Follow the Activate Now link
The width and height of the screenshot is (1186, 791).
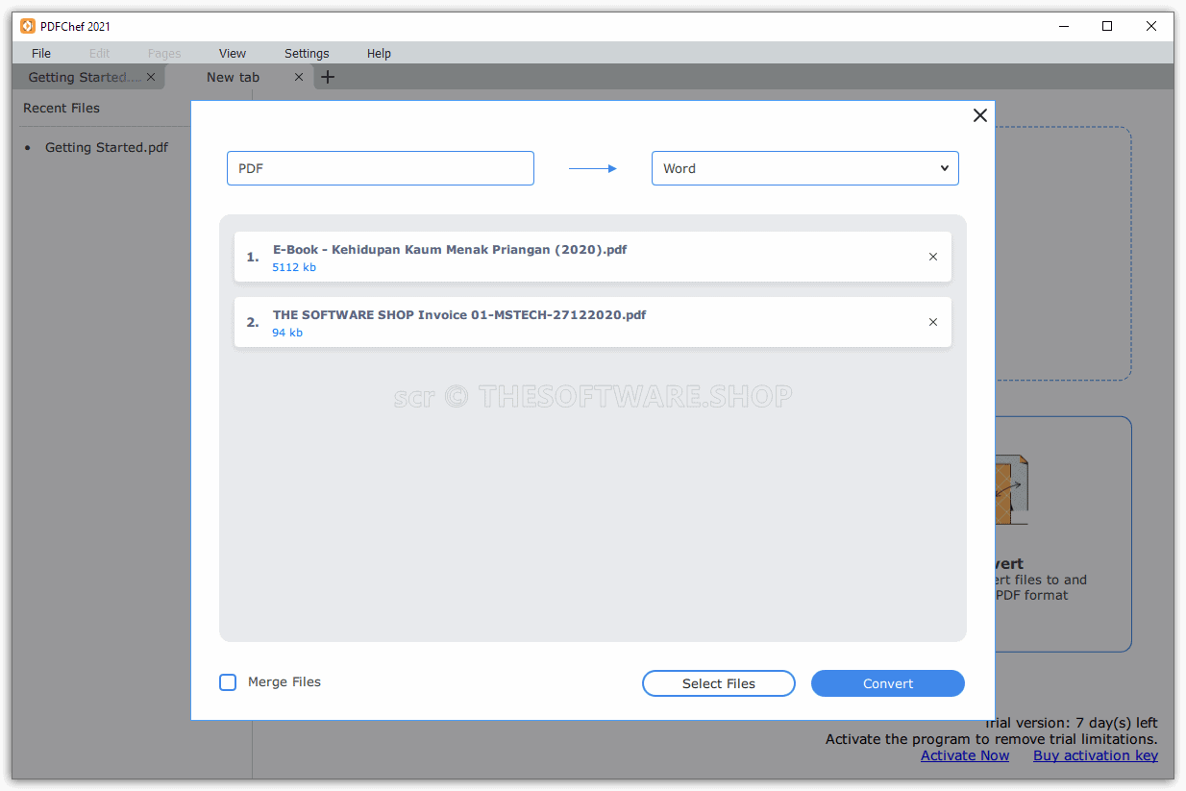(965, 755)
